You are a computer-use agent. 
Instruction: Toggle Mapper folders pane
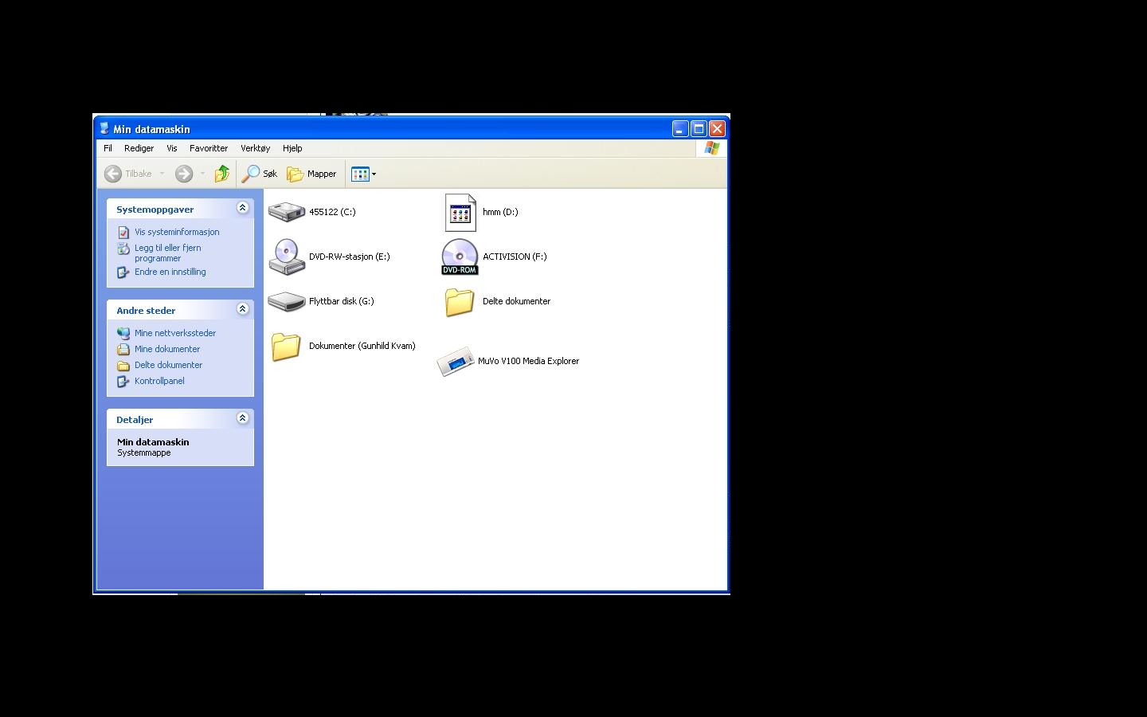pyautogui.click(x=311, y=174)
